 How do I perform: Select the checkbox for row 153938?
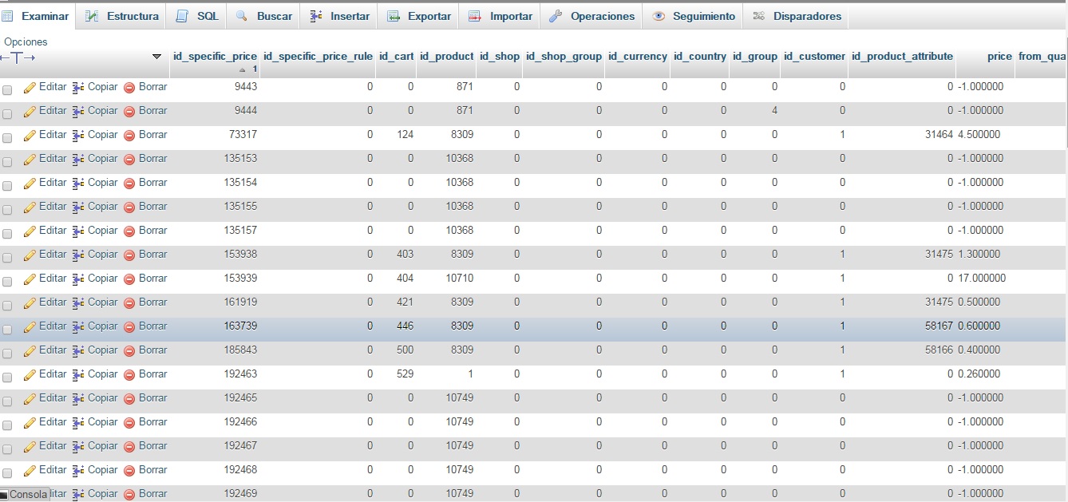click(7, 258)
